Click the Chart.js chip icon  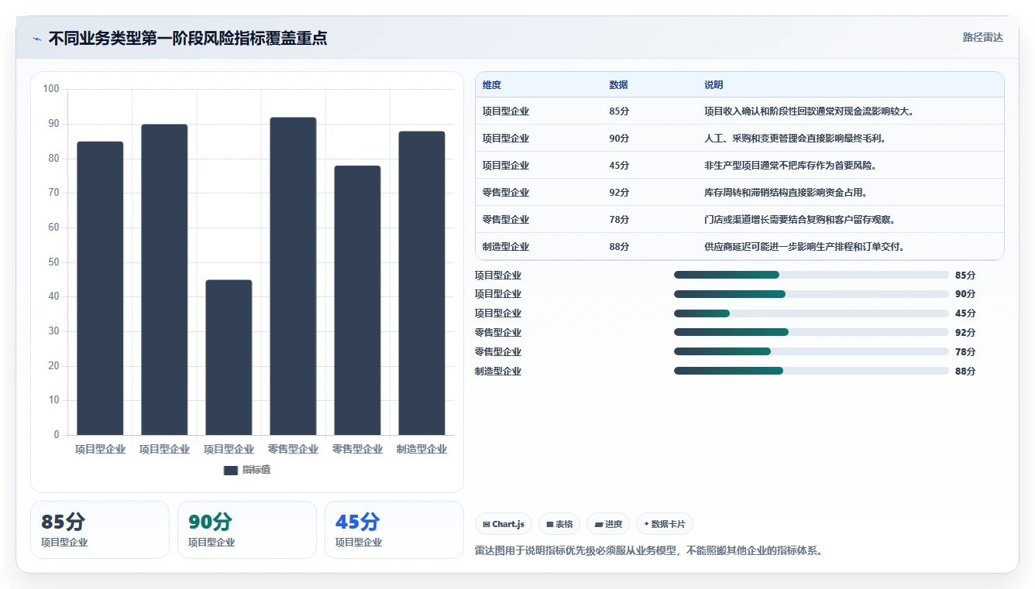[x=486, y=524]
